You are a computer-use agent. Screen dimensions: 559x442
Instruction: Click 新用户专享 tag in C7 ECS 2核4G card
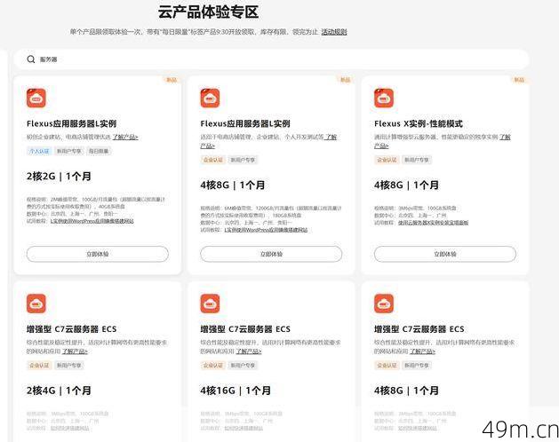(68, 365)
